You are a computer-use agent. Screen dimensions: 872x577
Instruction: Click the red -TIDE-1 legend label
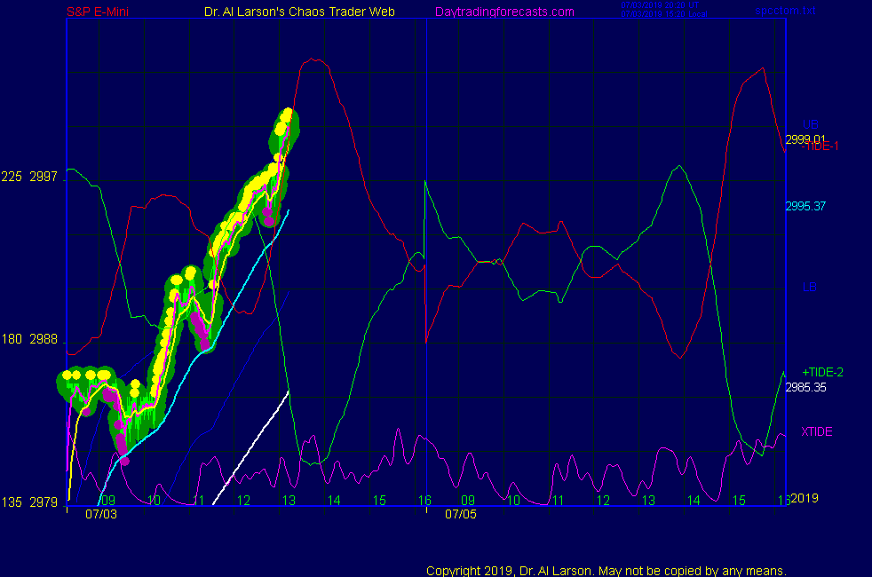tap(821, 146)
